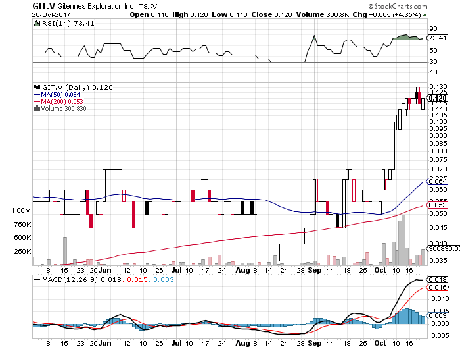Click the Sep label under the MACD panel
The image size is (460, 349).
(315, 344)
